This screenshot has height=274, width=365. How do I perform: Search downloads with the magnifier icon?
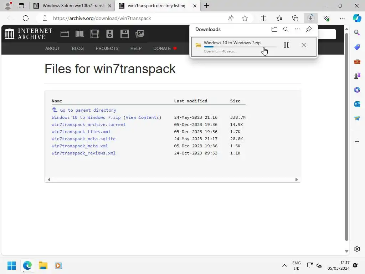pyautogui.click(x=286, y=29)
